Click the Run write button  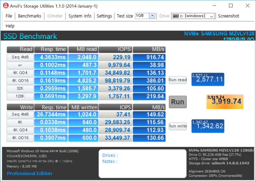click(178, 126)
